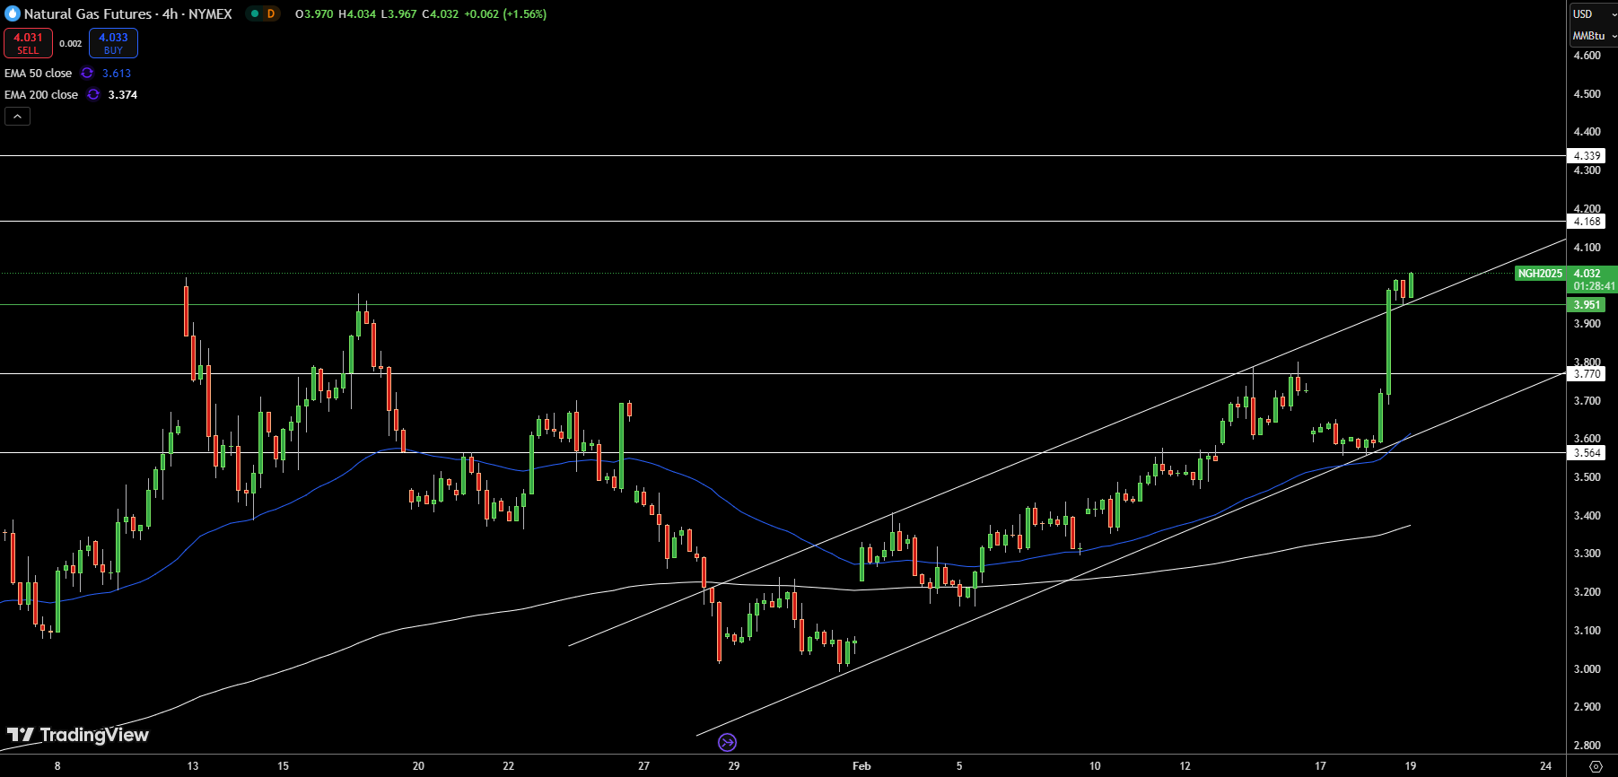Jump to latest bar with purple arrow icon
Image resolution: width=1618 pixels, height=777 pixels.
pos(728,742)
